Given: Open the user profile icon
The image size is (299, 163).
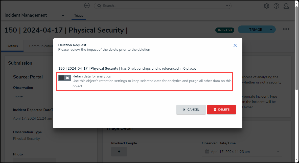Looking at the screenshot, I should coord(286,6).
